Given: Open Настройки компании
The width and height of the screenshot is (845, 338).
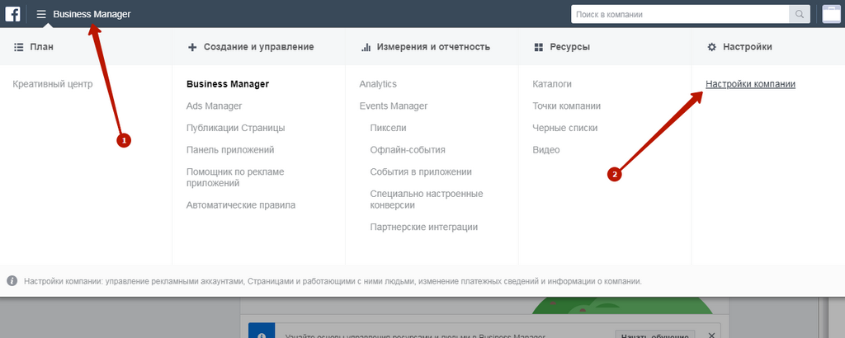Looking at the screenshot, I should (750, 84).
